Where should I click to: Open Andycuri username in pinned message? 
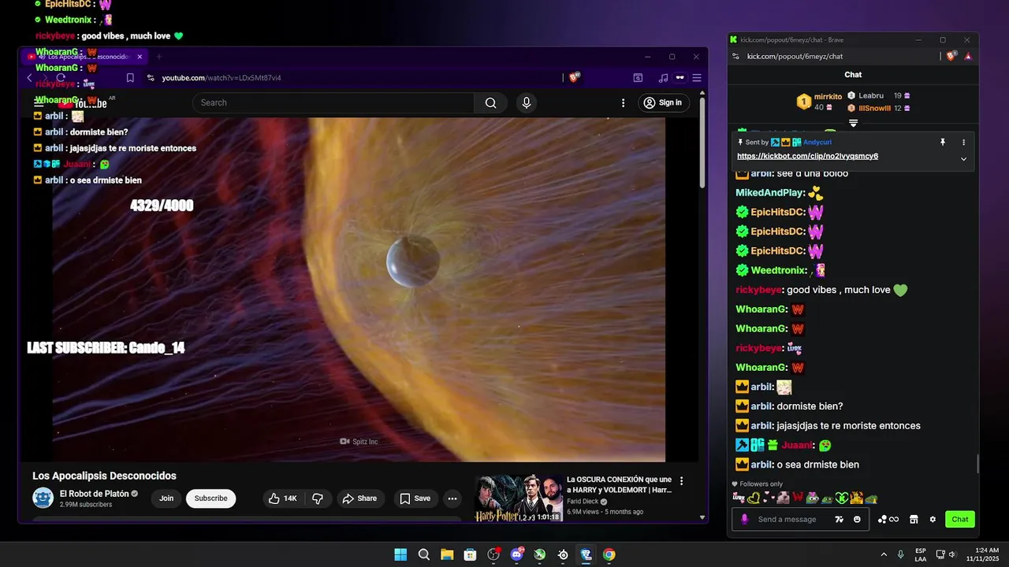tap(817, 143)
